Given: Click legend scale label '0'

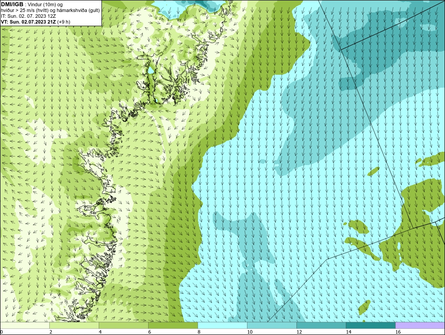Looking at the screenshot, I should click(x=2, y=332).
